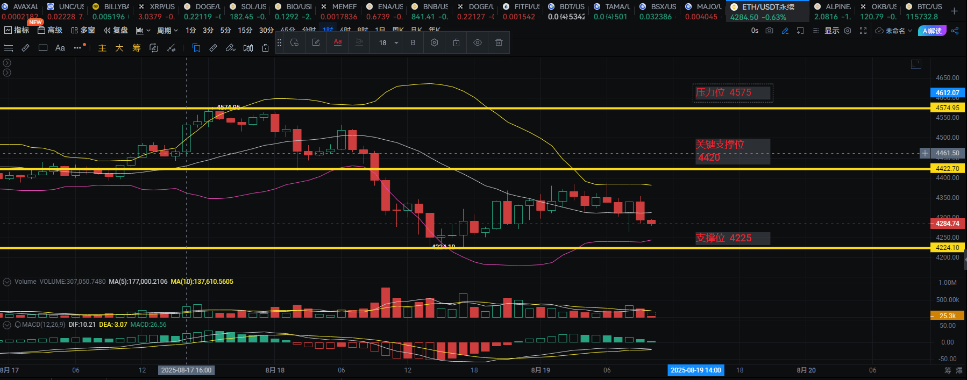The image size is (967, 380).
Task: Click the 主 indicator shortcut
Action: tap(102, 48)
